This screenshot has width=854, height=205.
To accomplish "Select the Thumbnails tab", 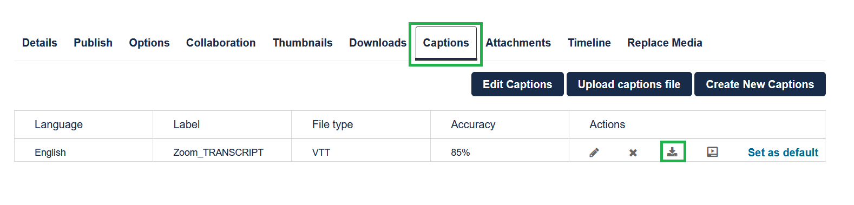I will [303, 43].
